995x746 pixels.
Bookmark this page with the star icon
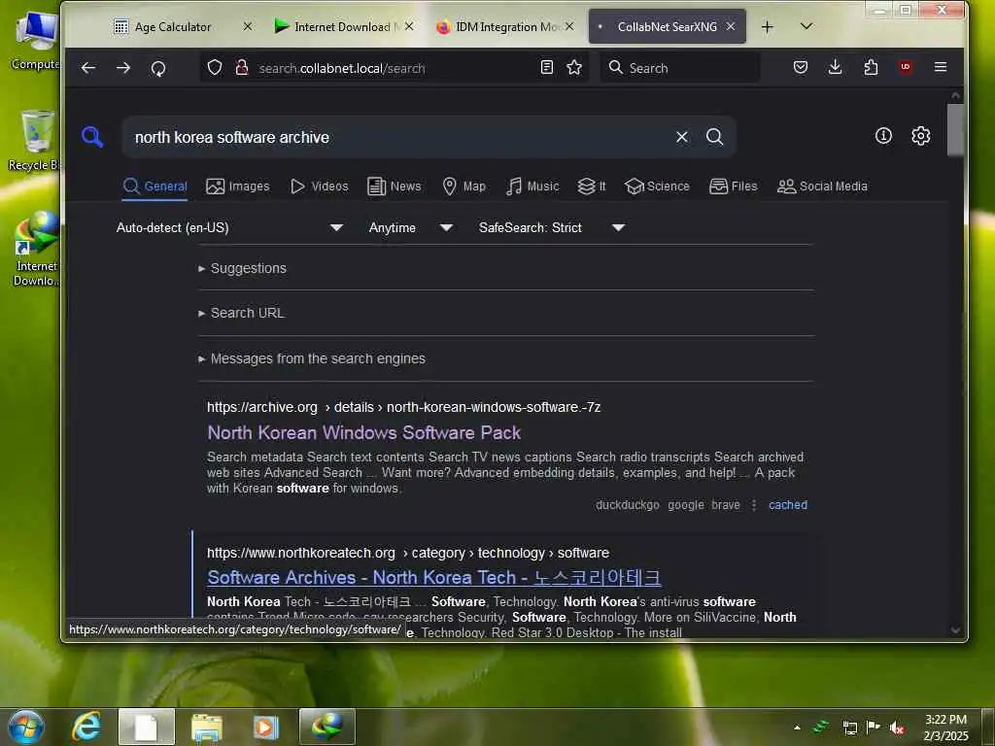click(574, 67)
